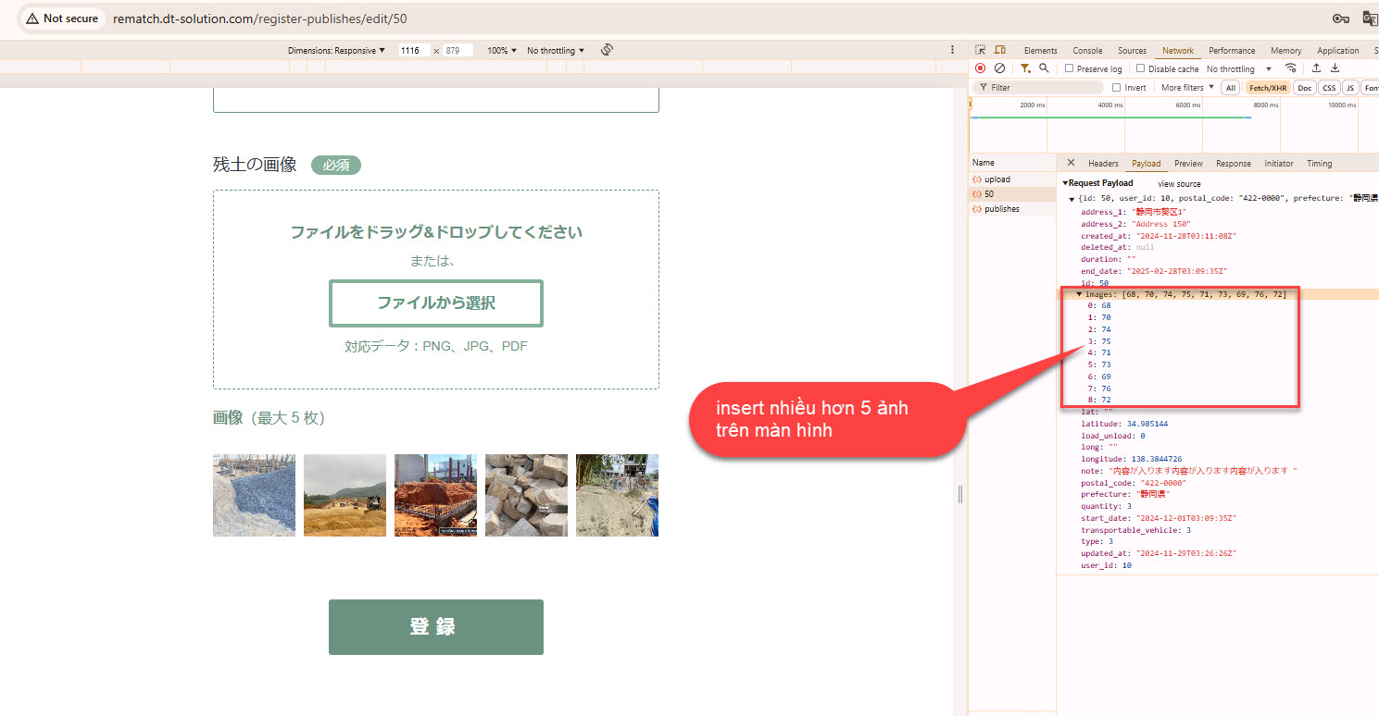Stop recording the network log
Viewport: 1379px width, 716px height.
pos(980,68)
